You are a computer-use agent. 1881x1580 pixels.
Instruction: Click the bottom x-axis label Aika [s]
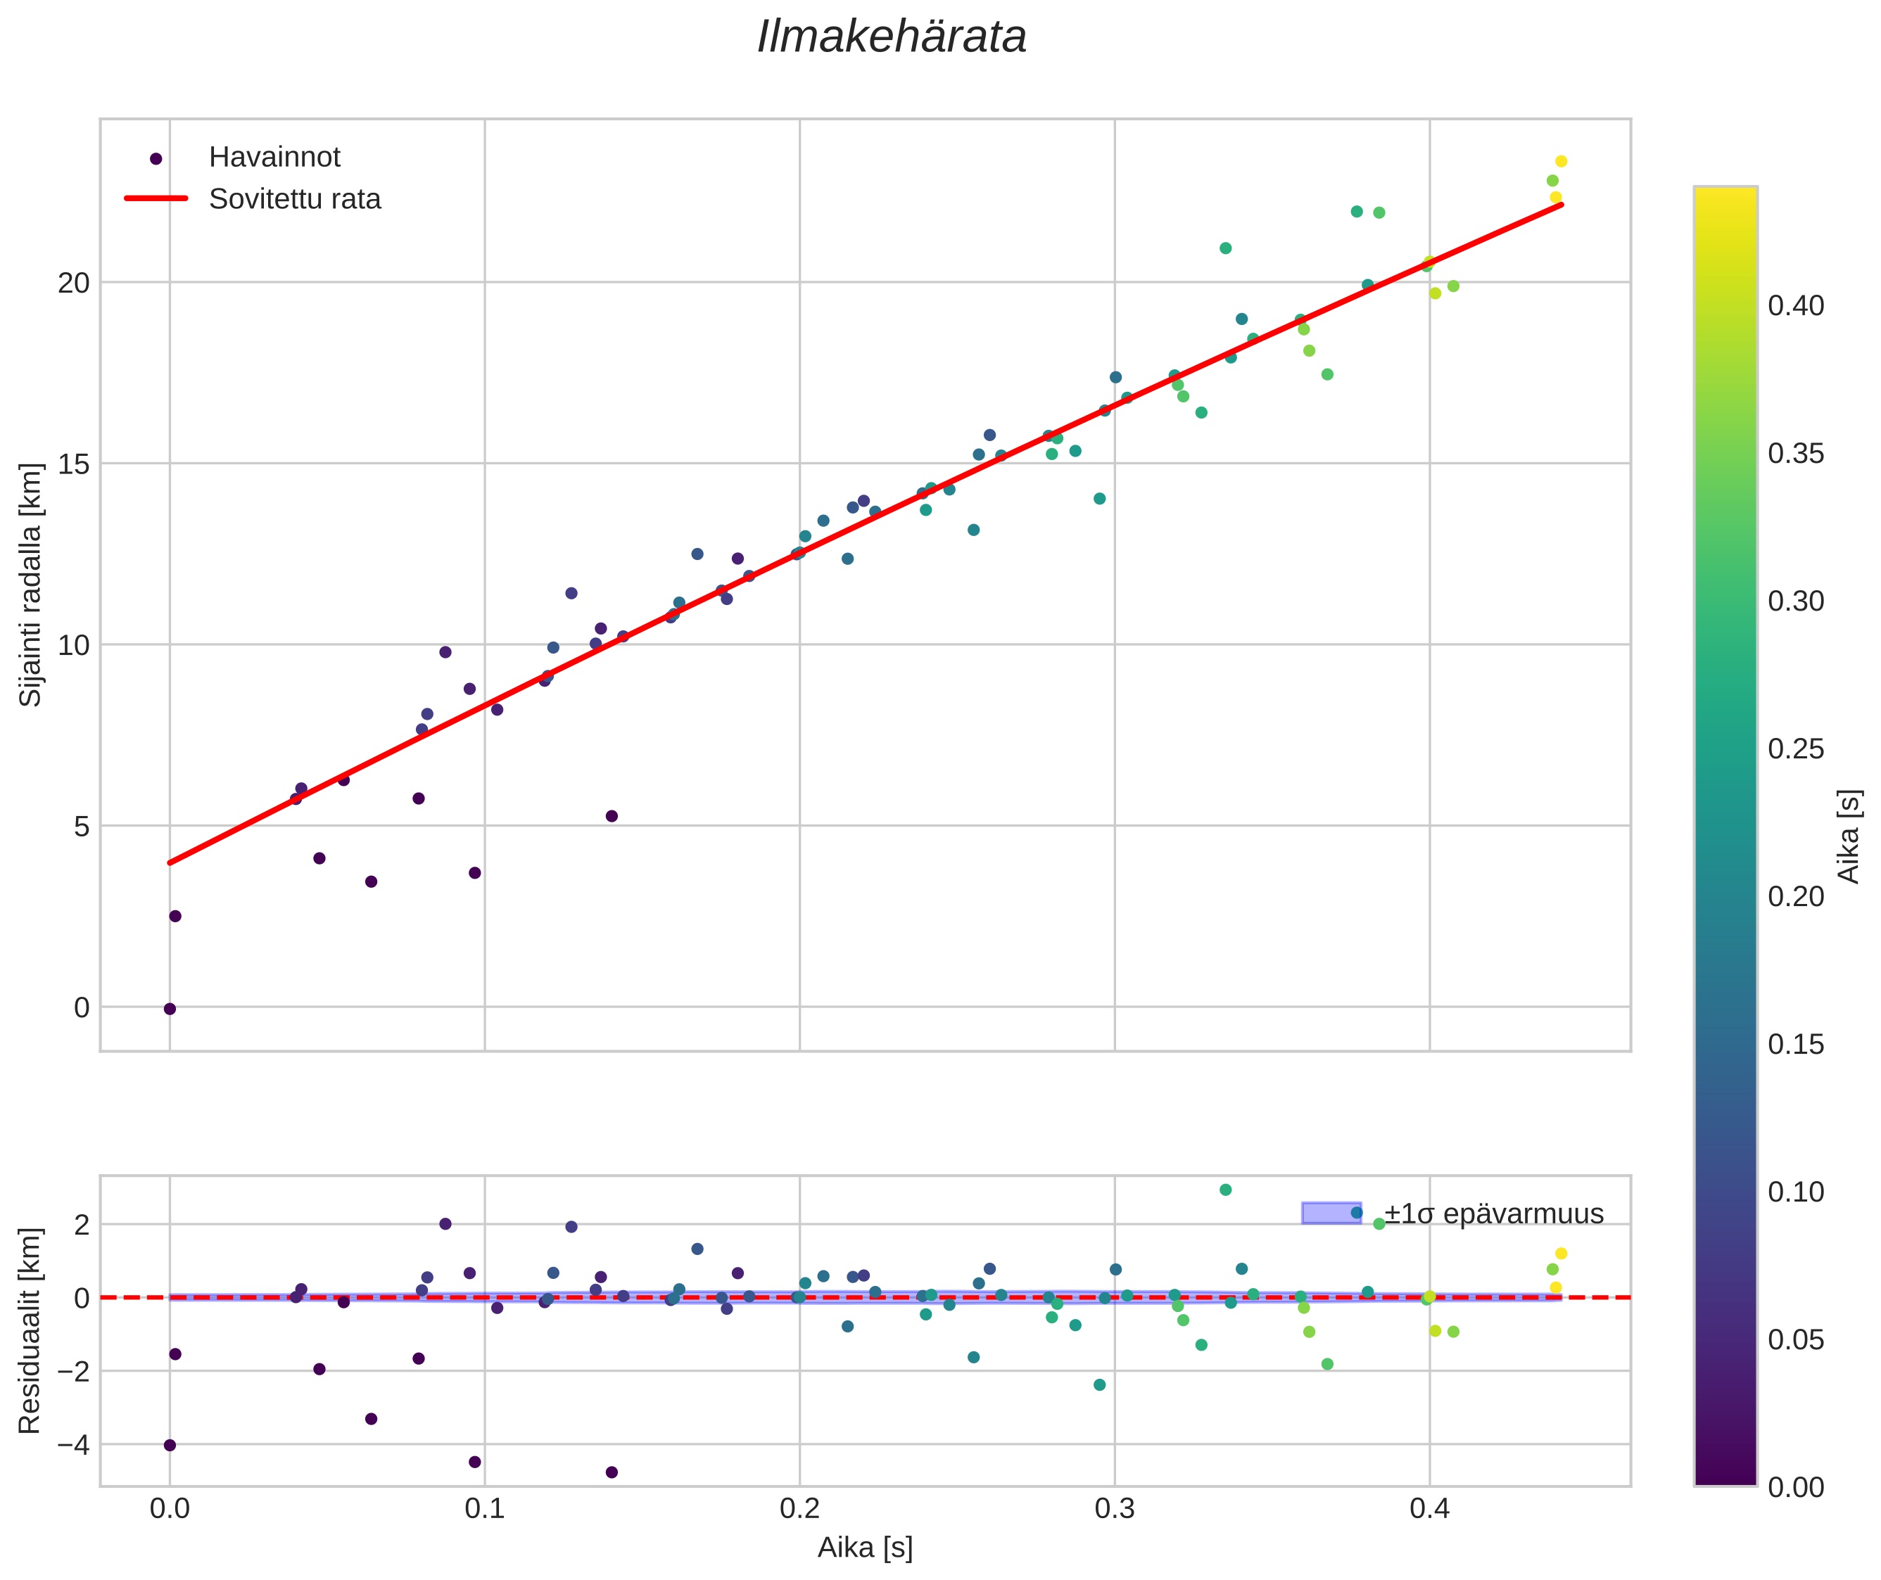865,1548
